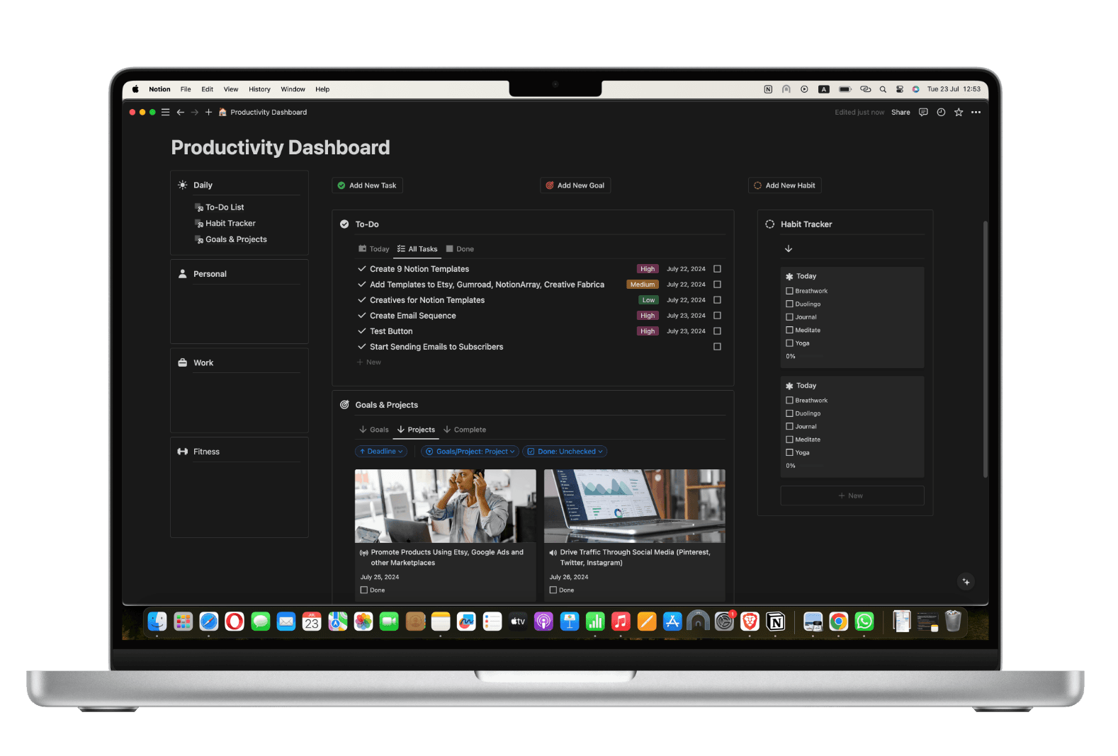
Task: Click the Add New Task button
Action: (x=367, y=185)
